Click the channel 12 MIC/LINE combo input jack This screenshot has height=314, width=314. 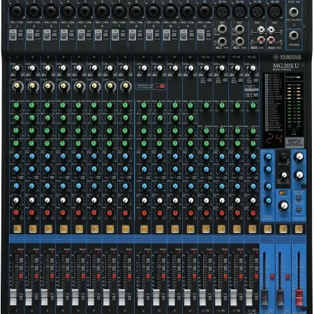point(204,12)
